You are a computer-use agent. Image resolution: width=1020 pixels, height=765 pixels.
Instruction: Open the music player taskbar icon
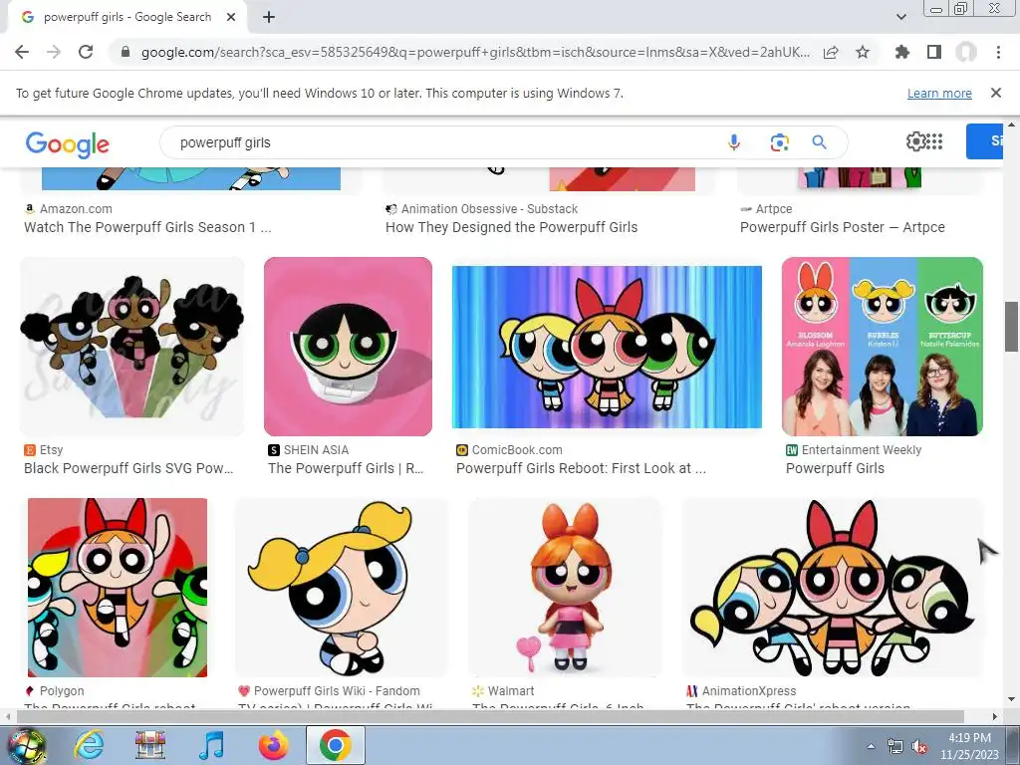(211, 745)
